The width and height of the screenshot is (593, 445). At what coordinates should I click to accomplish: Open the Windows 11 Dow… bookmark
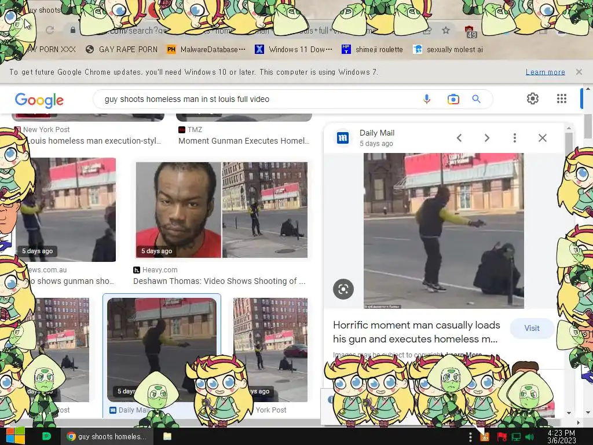click(x=294, y=49)
